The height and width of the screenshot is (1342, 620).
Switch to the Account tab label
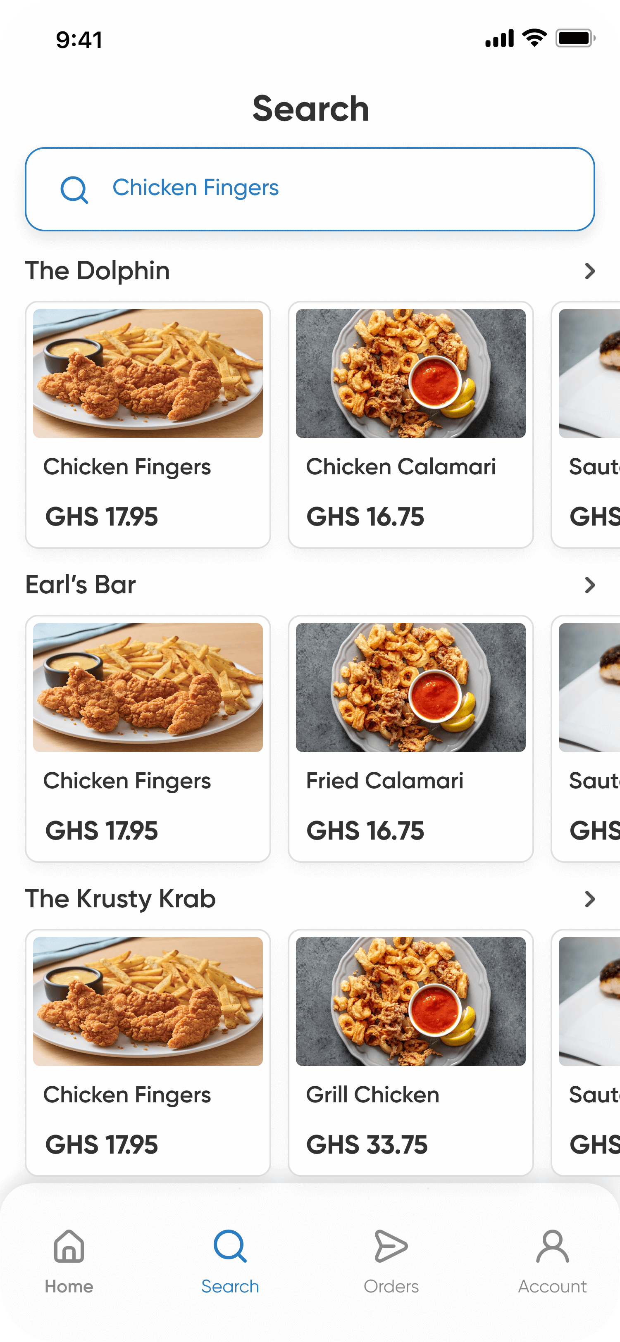tap(552, 1287)
